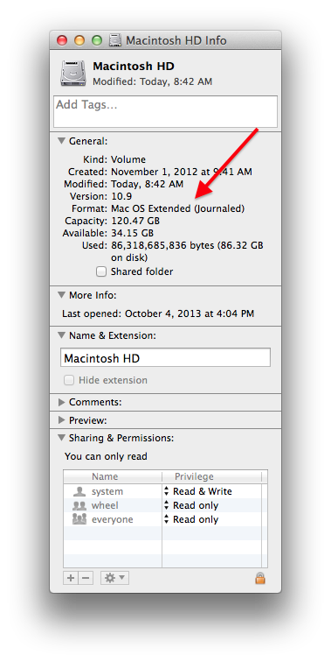Zoom the window with green button
This screenshot has width=331, height=662.
pos(97,40)
